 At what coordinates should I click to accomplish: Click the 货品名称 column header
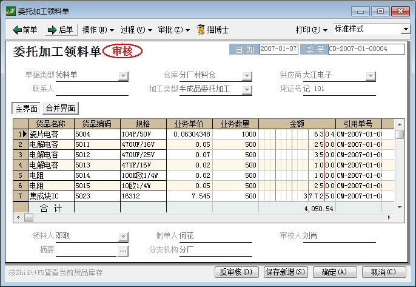point(51,124)
